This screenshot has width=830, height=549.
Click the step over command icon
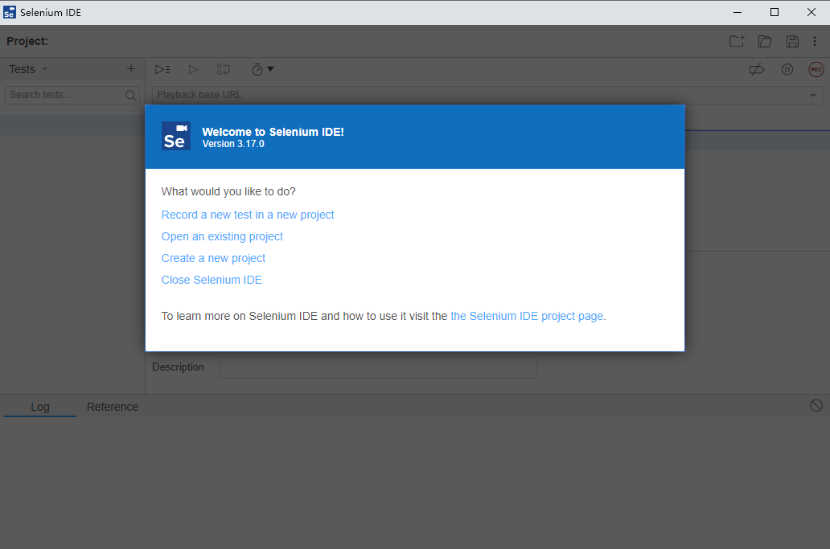point(224,69)
